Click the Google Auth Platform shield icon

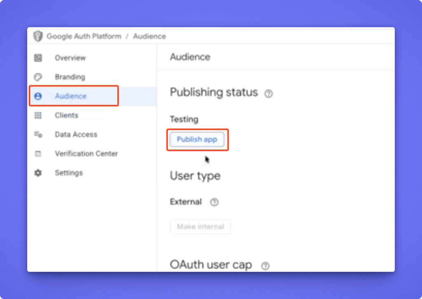click(x=38, y=36)
